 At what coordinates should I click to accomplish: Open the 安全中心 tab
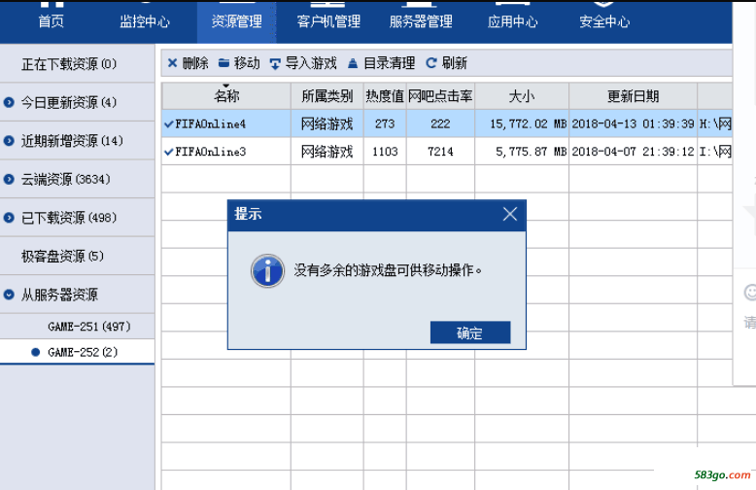(x=604, y=21)
